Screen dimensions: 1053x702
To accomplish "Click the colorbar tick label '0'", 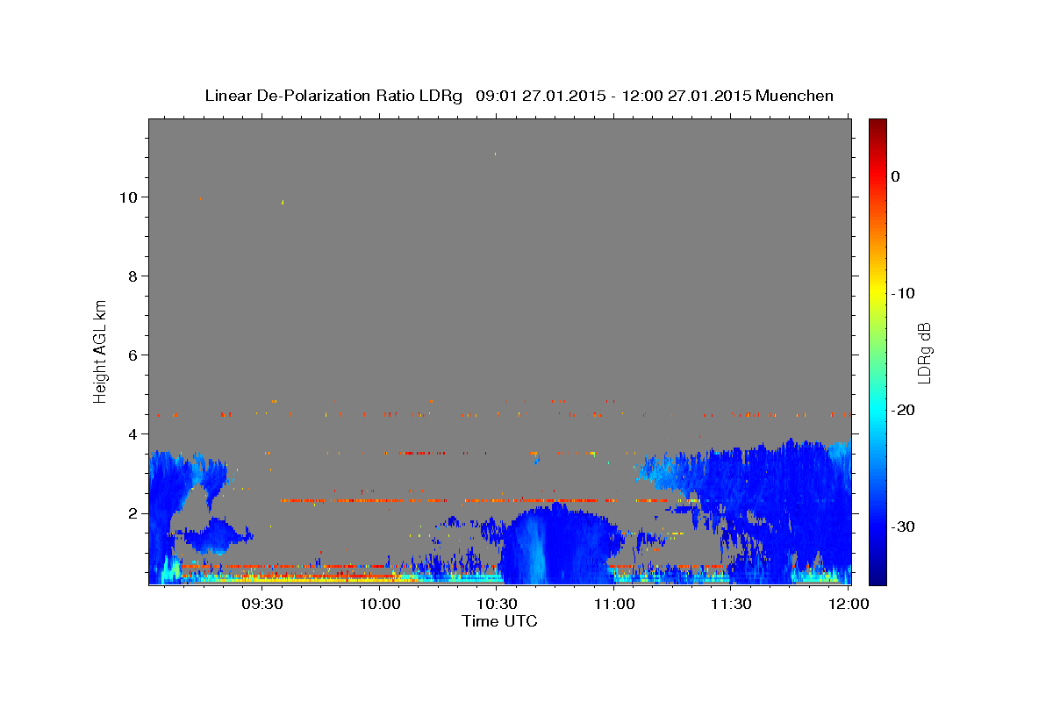I will pos(896,176).
